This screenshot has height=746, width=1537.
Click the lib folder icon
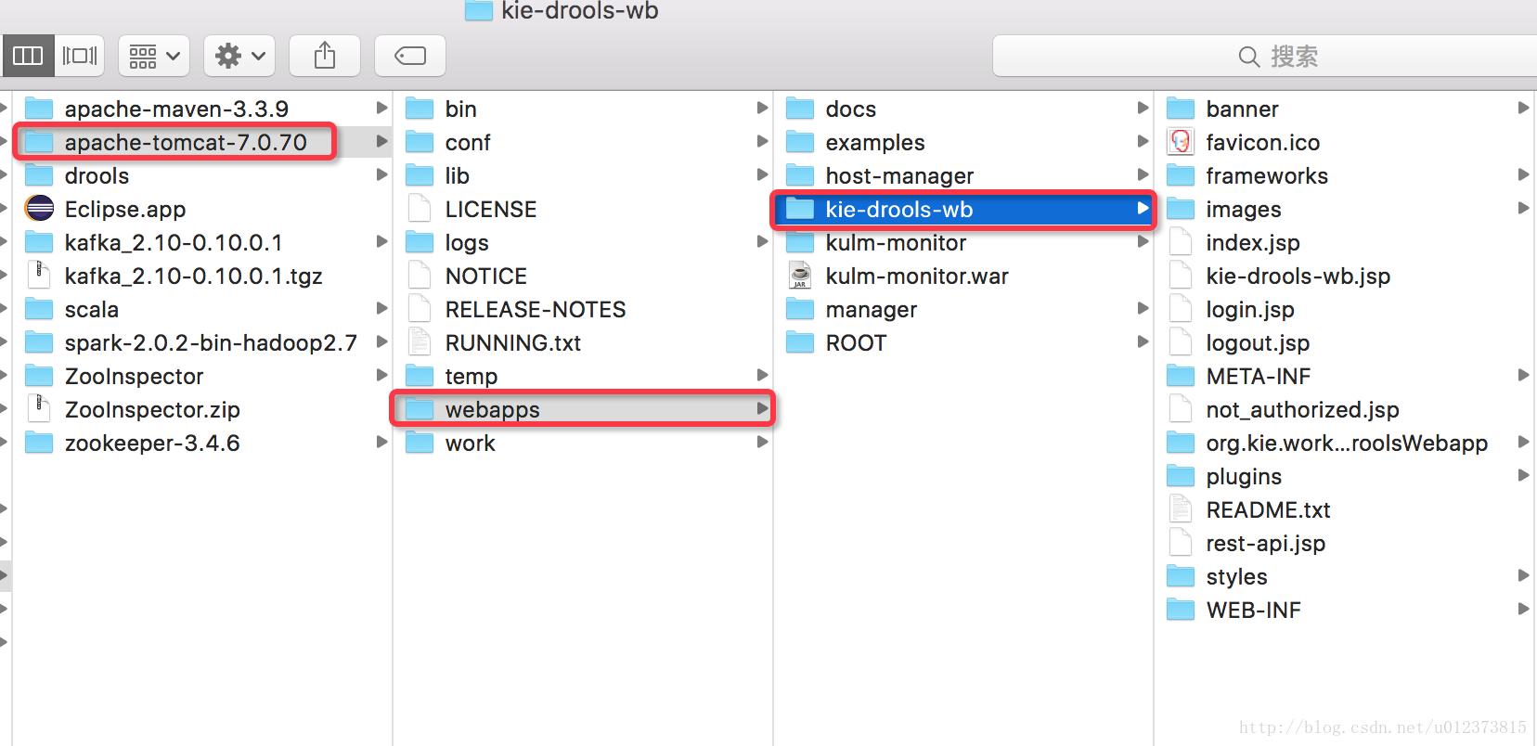coord(420,175)
